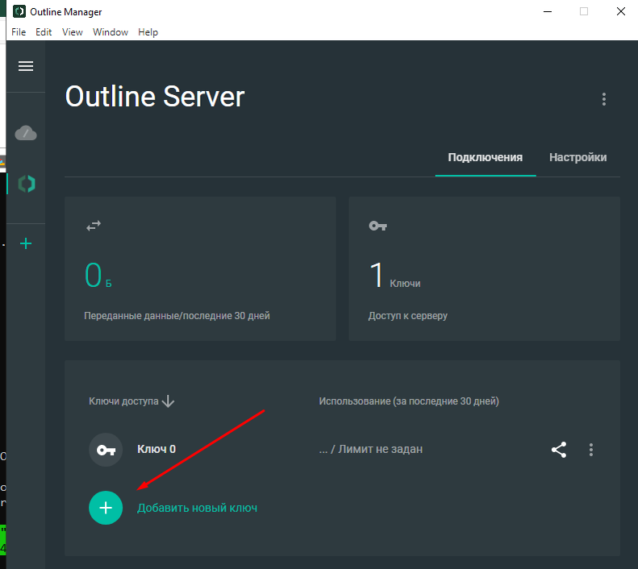This screenshot has width=638, height=569.
Task: Click the Добавить новый ключ link
Action: [198, 508]
